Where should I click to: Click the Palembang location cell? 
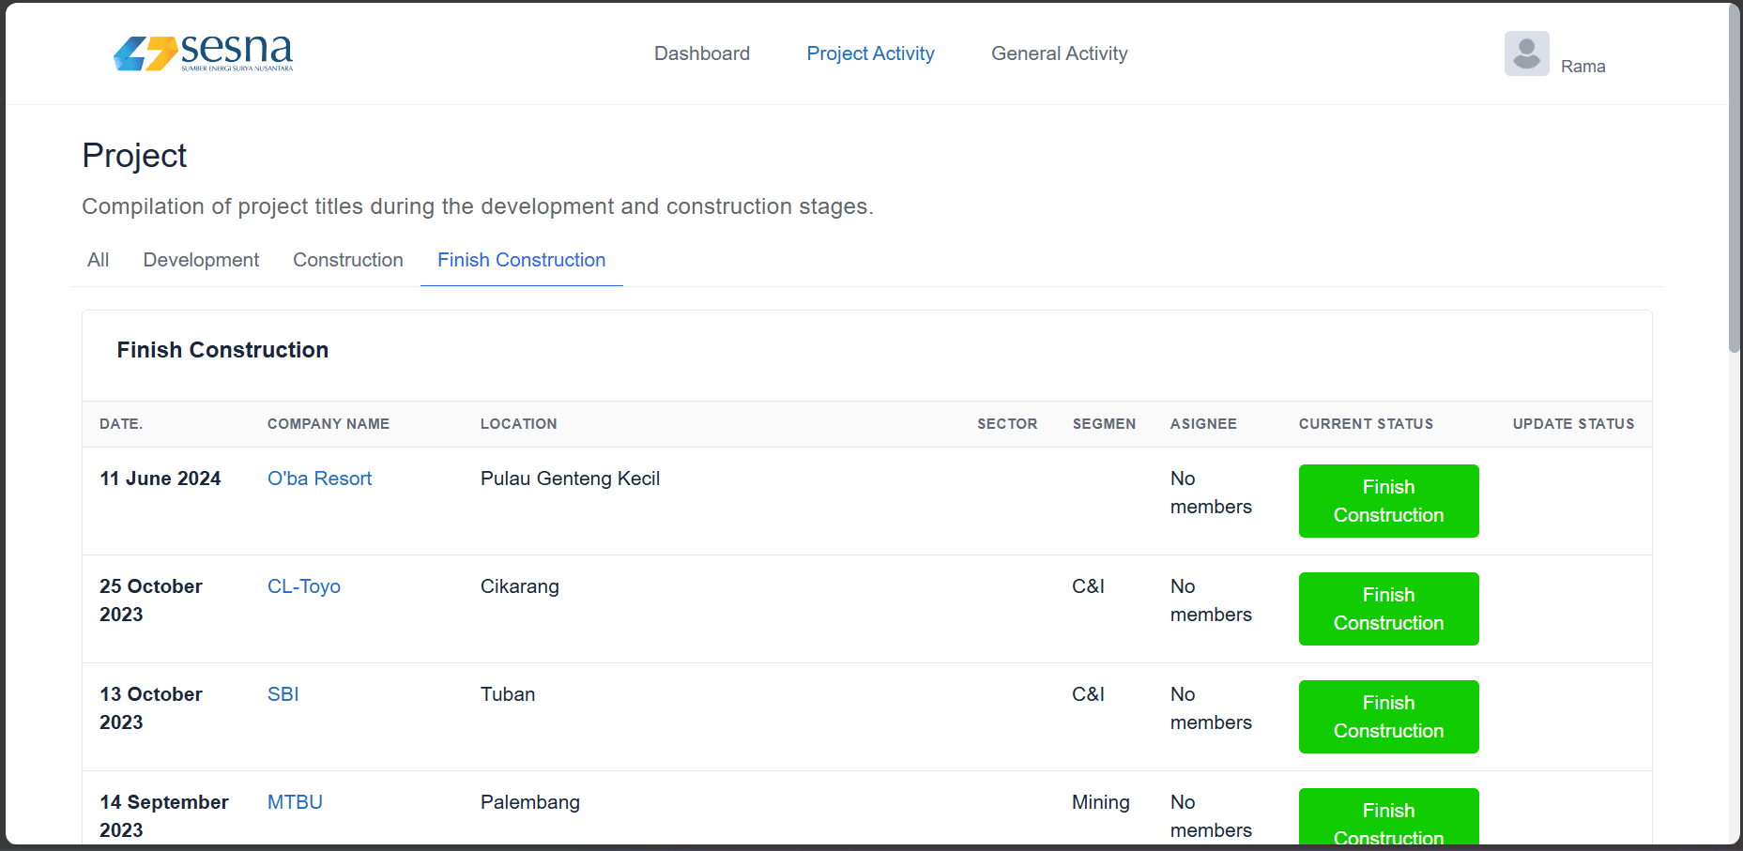[530, 802]
